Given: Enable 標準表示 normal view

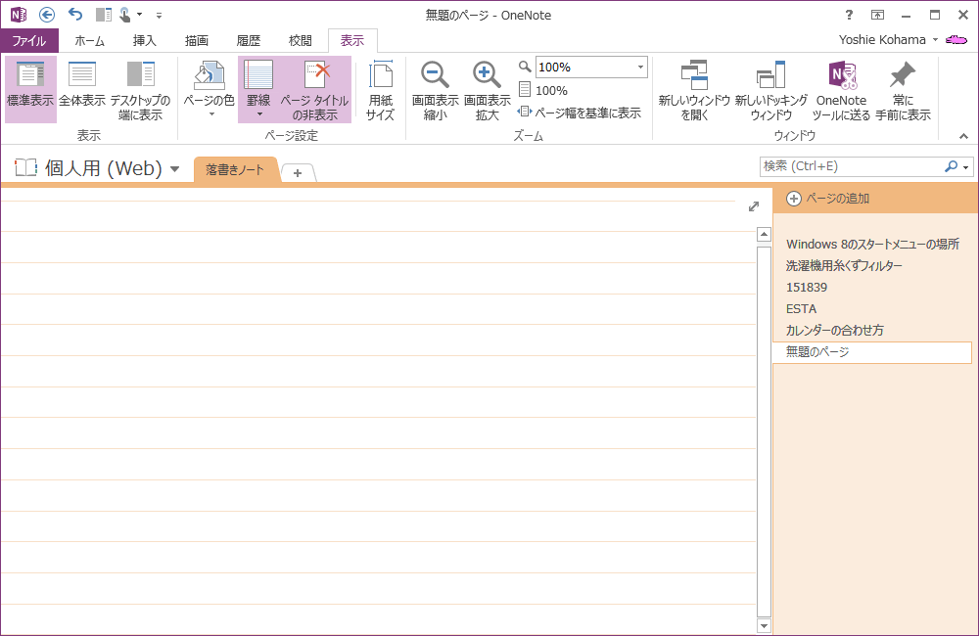Looking at the screenshot, I should click(x=30, y=90).
